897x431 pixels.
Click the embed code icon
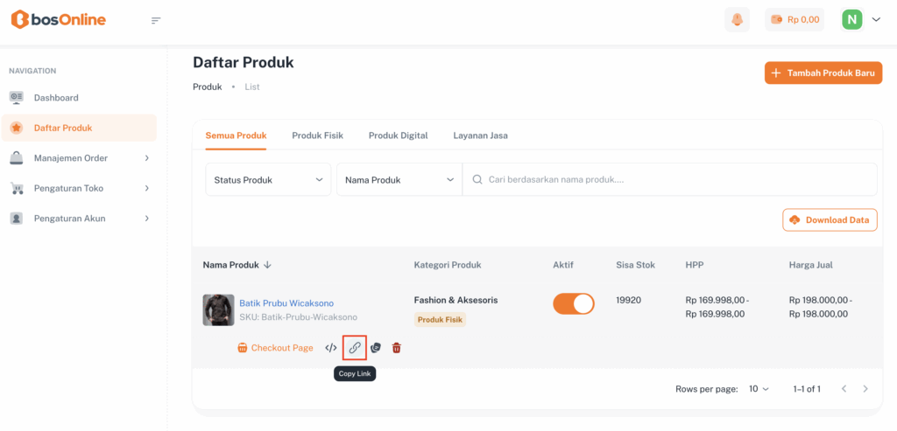coord(331,348)
